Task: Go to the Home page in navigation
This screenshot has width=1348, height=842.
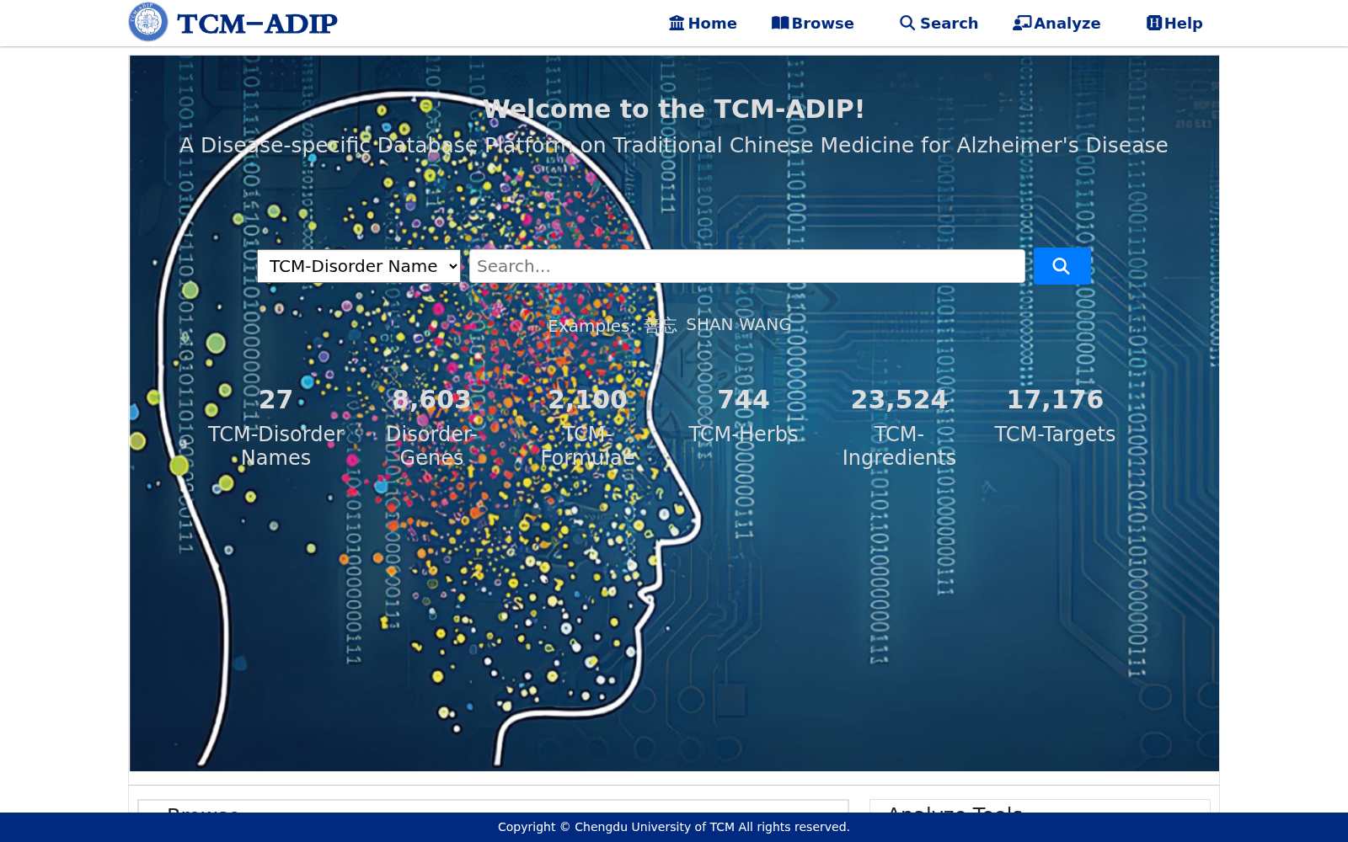Action: pyautogui.click(x=703, y=24)
